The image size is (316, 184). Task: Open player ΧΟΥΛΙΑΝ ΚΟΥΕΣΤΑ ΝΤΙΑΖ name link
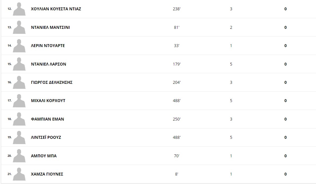56,9
